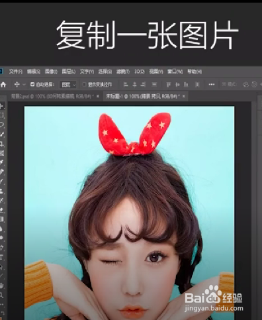
Task: Open the toolbox three-dots edit toolbar
Action: pyautogui.click(x=1, y=304)
